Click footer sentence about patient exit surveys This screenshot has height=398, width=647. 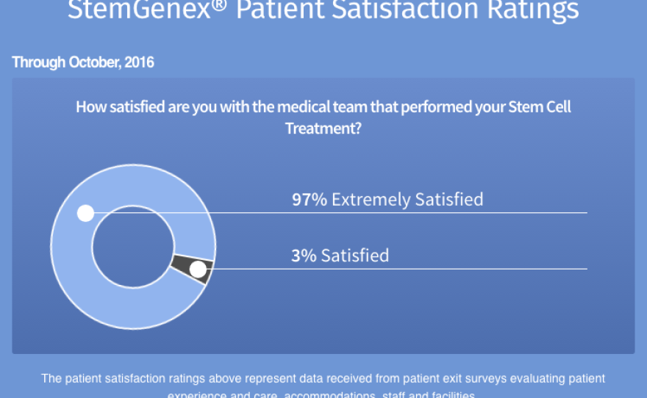tap(323, 379)
